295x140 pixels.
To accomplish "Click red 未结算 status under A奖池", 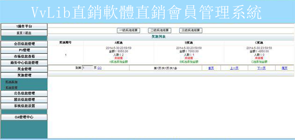I will pyautogui.click(x=119, y=58).
